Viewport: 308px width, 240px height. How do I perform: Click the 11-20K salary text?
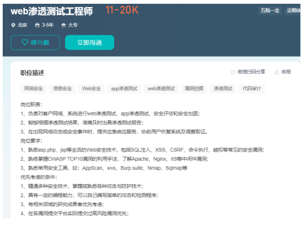click(x=122, y=10)
